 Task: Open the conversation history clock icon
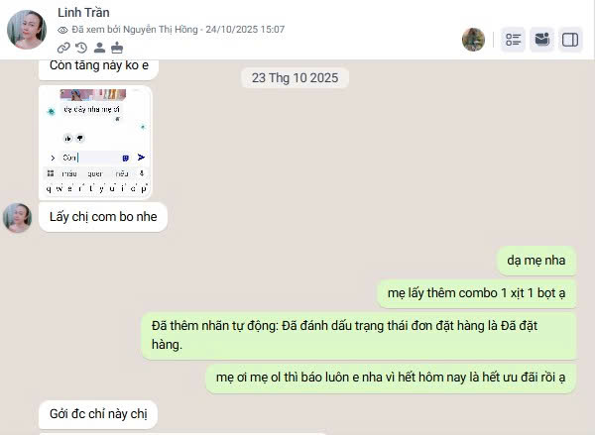point(81,48)
